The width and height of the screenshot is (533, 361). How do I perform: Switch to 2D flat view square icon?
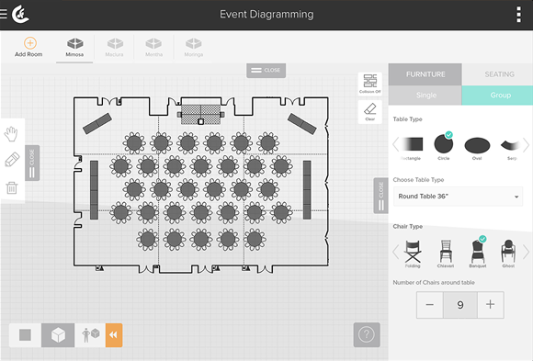pyautogui.click(x=25, y=335)
